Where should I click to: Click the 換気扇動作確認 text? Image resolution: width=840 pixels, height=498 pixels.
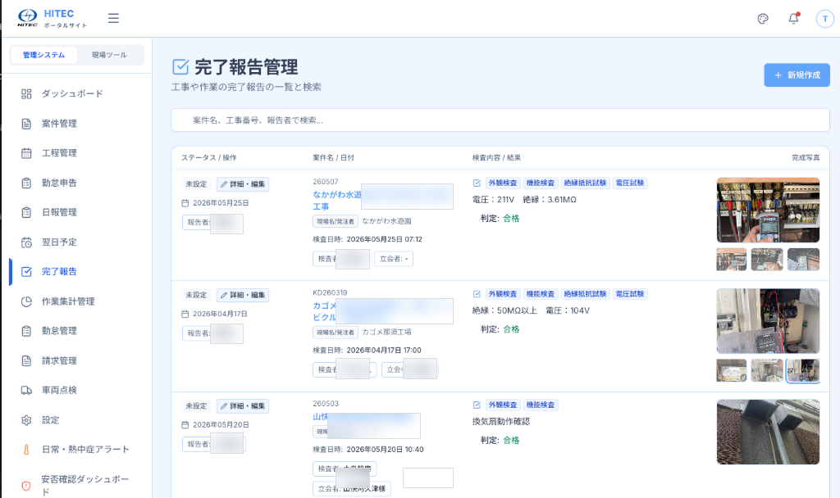tap(501, 422)
